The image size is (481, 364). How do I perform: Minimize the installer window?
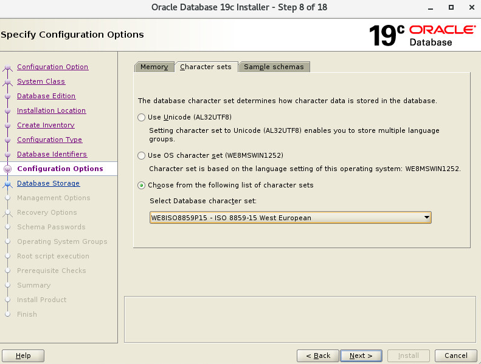[x=431, y=8]
